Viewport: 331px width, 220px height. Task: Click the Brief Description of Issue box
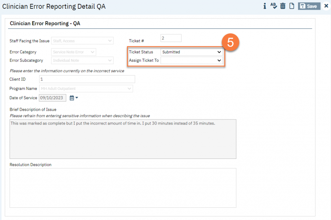click(123, 139)
